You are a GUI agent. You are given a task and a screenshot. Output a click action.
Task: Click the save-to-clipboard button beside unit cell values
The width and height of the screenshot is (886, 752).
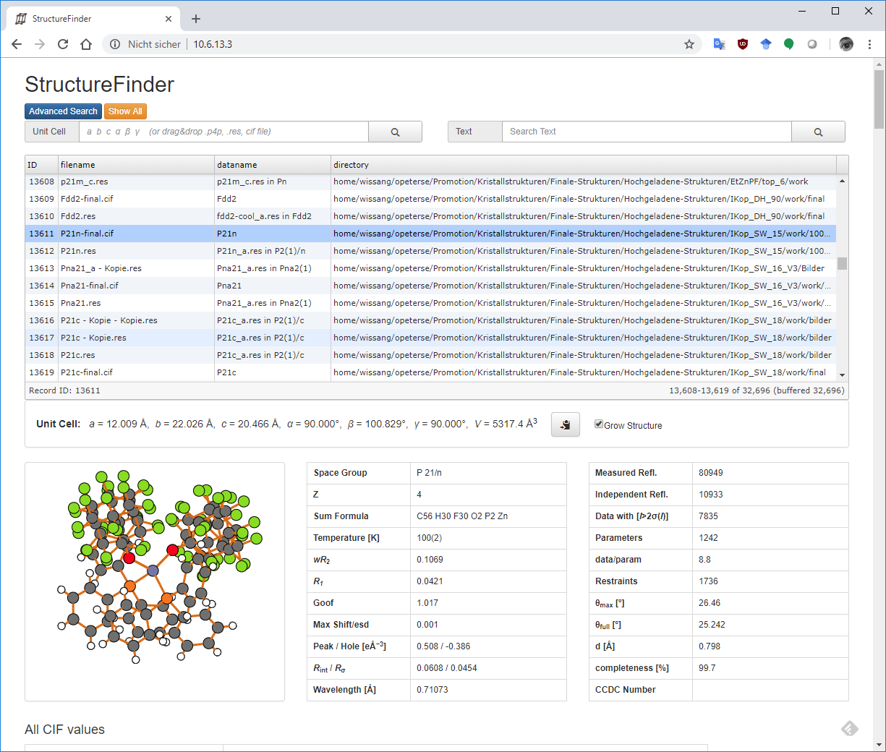click(565, 425)
